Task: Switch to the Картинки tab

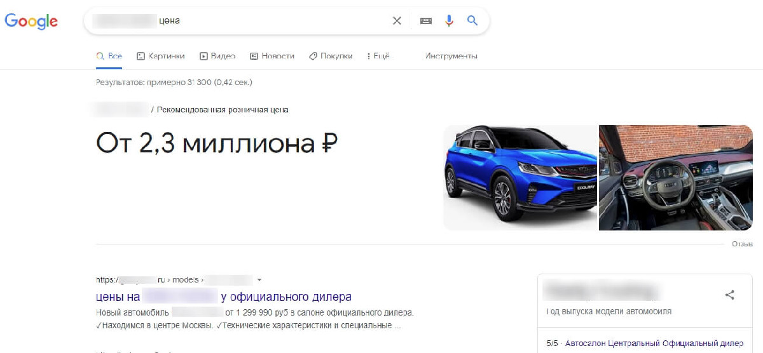Action: tap(160, 56)
